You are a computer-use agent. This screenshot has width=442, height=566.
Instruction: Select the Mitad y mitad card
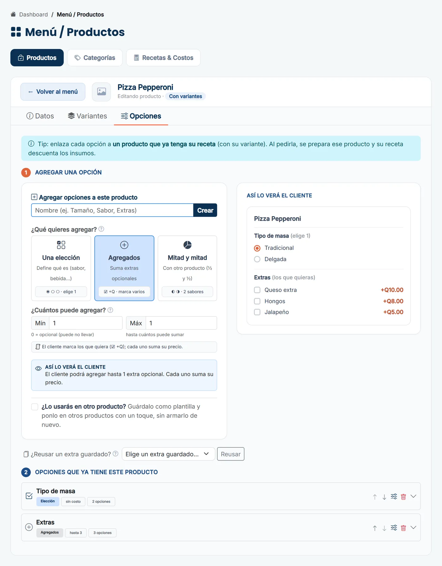coord(187,268)
